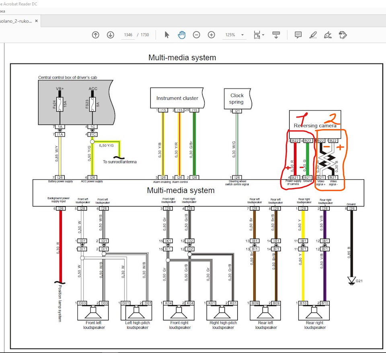The image size is (386, 353).
Task: Go to next page with down arrow
Action: [x=110, y=35]
